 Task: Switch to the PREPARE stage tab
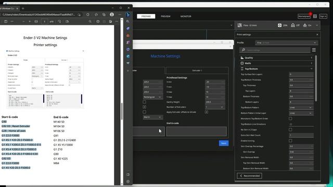point(146,16)
